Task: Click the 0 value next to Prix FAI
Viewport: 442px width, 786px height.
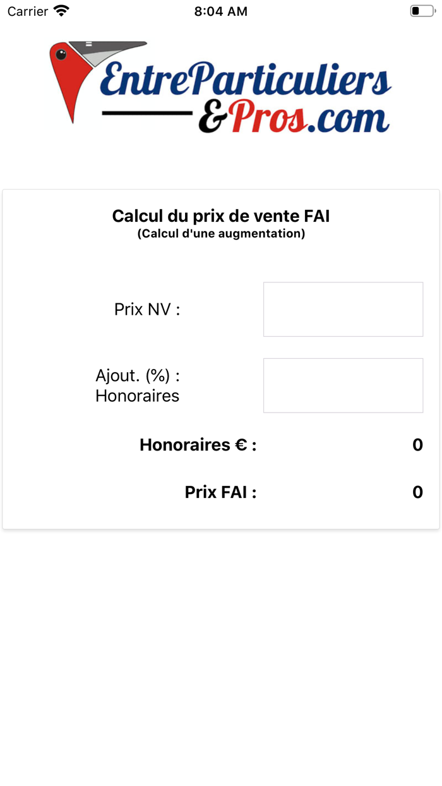Action: click(417, 492)
